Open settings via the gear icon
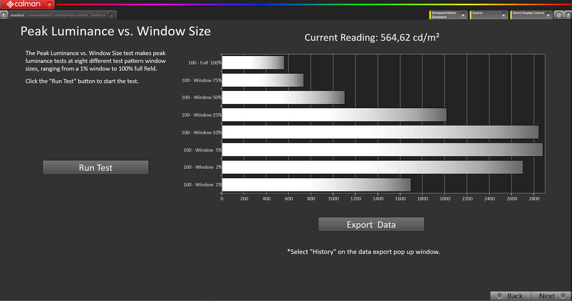This screenshot has width=572, height=301. tap(559, 15)
